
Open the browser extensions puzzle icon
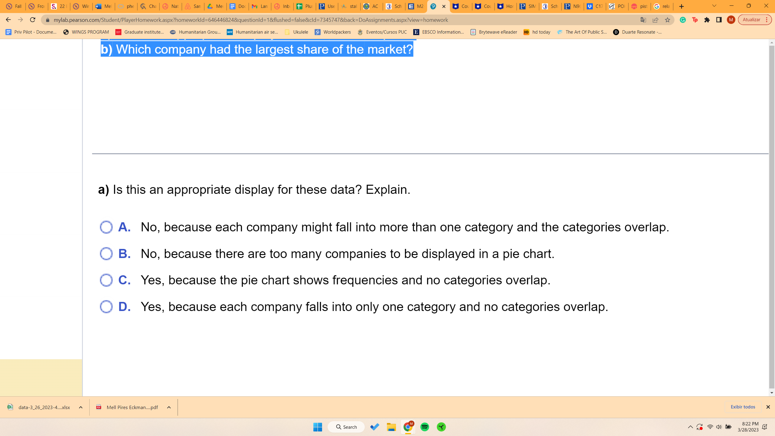coord(707,20)
